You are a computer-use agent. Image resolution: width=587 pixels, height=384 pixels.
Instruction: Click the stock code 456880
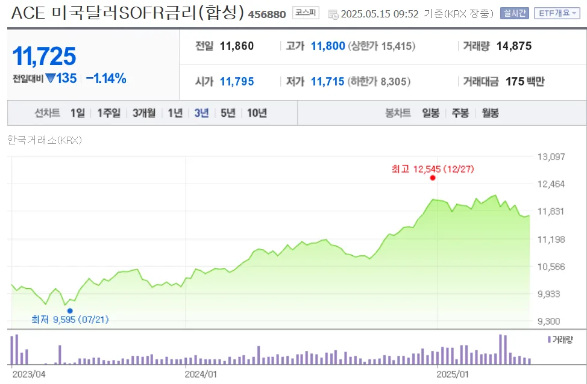point(267,14)
